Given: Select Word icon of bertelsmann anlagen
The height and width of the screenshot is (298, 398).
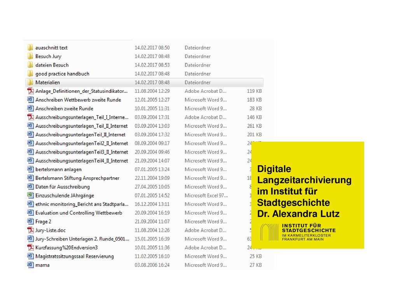Looking at the screenshot, I should click(x=30, y=169).
